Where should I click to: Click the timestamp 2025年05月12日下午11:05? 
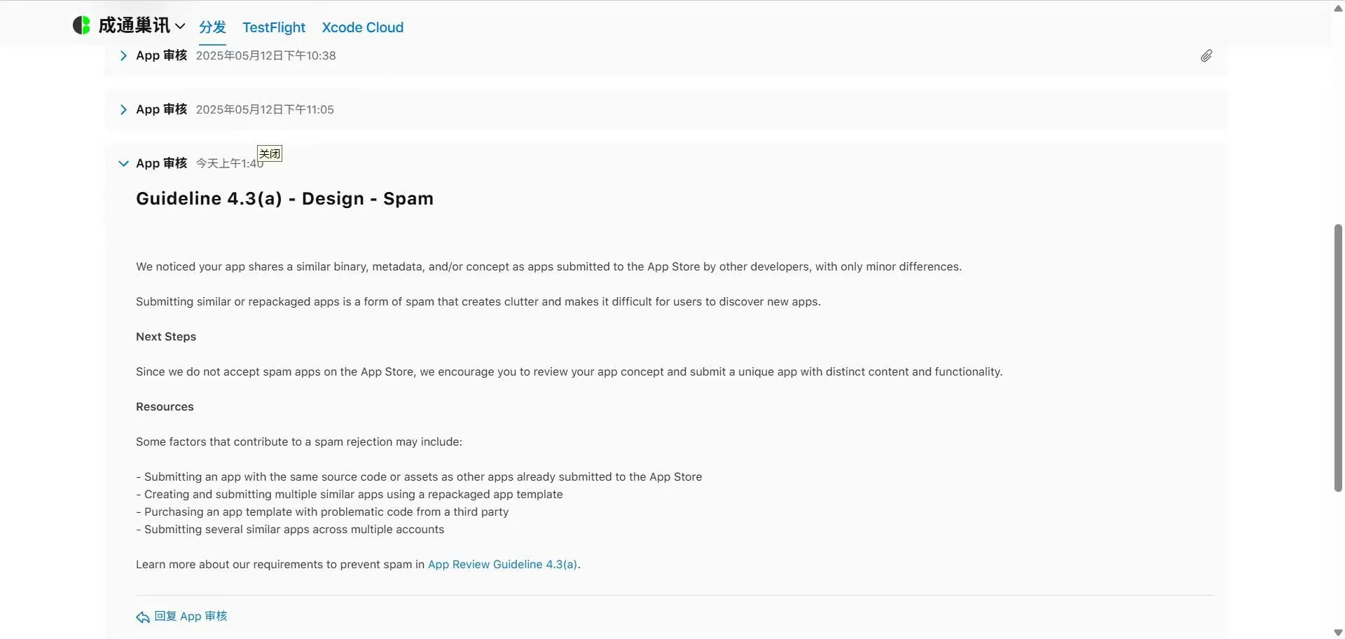(265, 109)
